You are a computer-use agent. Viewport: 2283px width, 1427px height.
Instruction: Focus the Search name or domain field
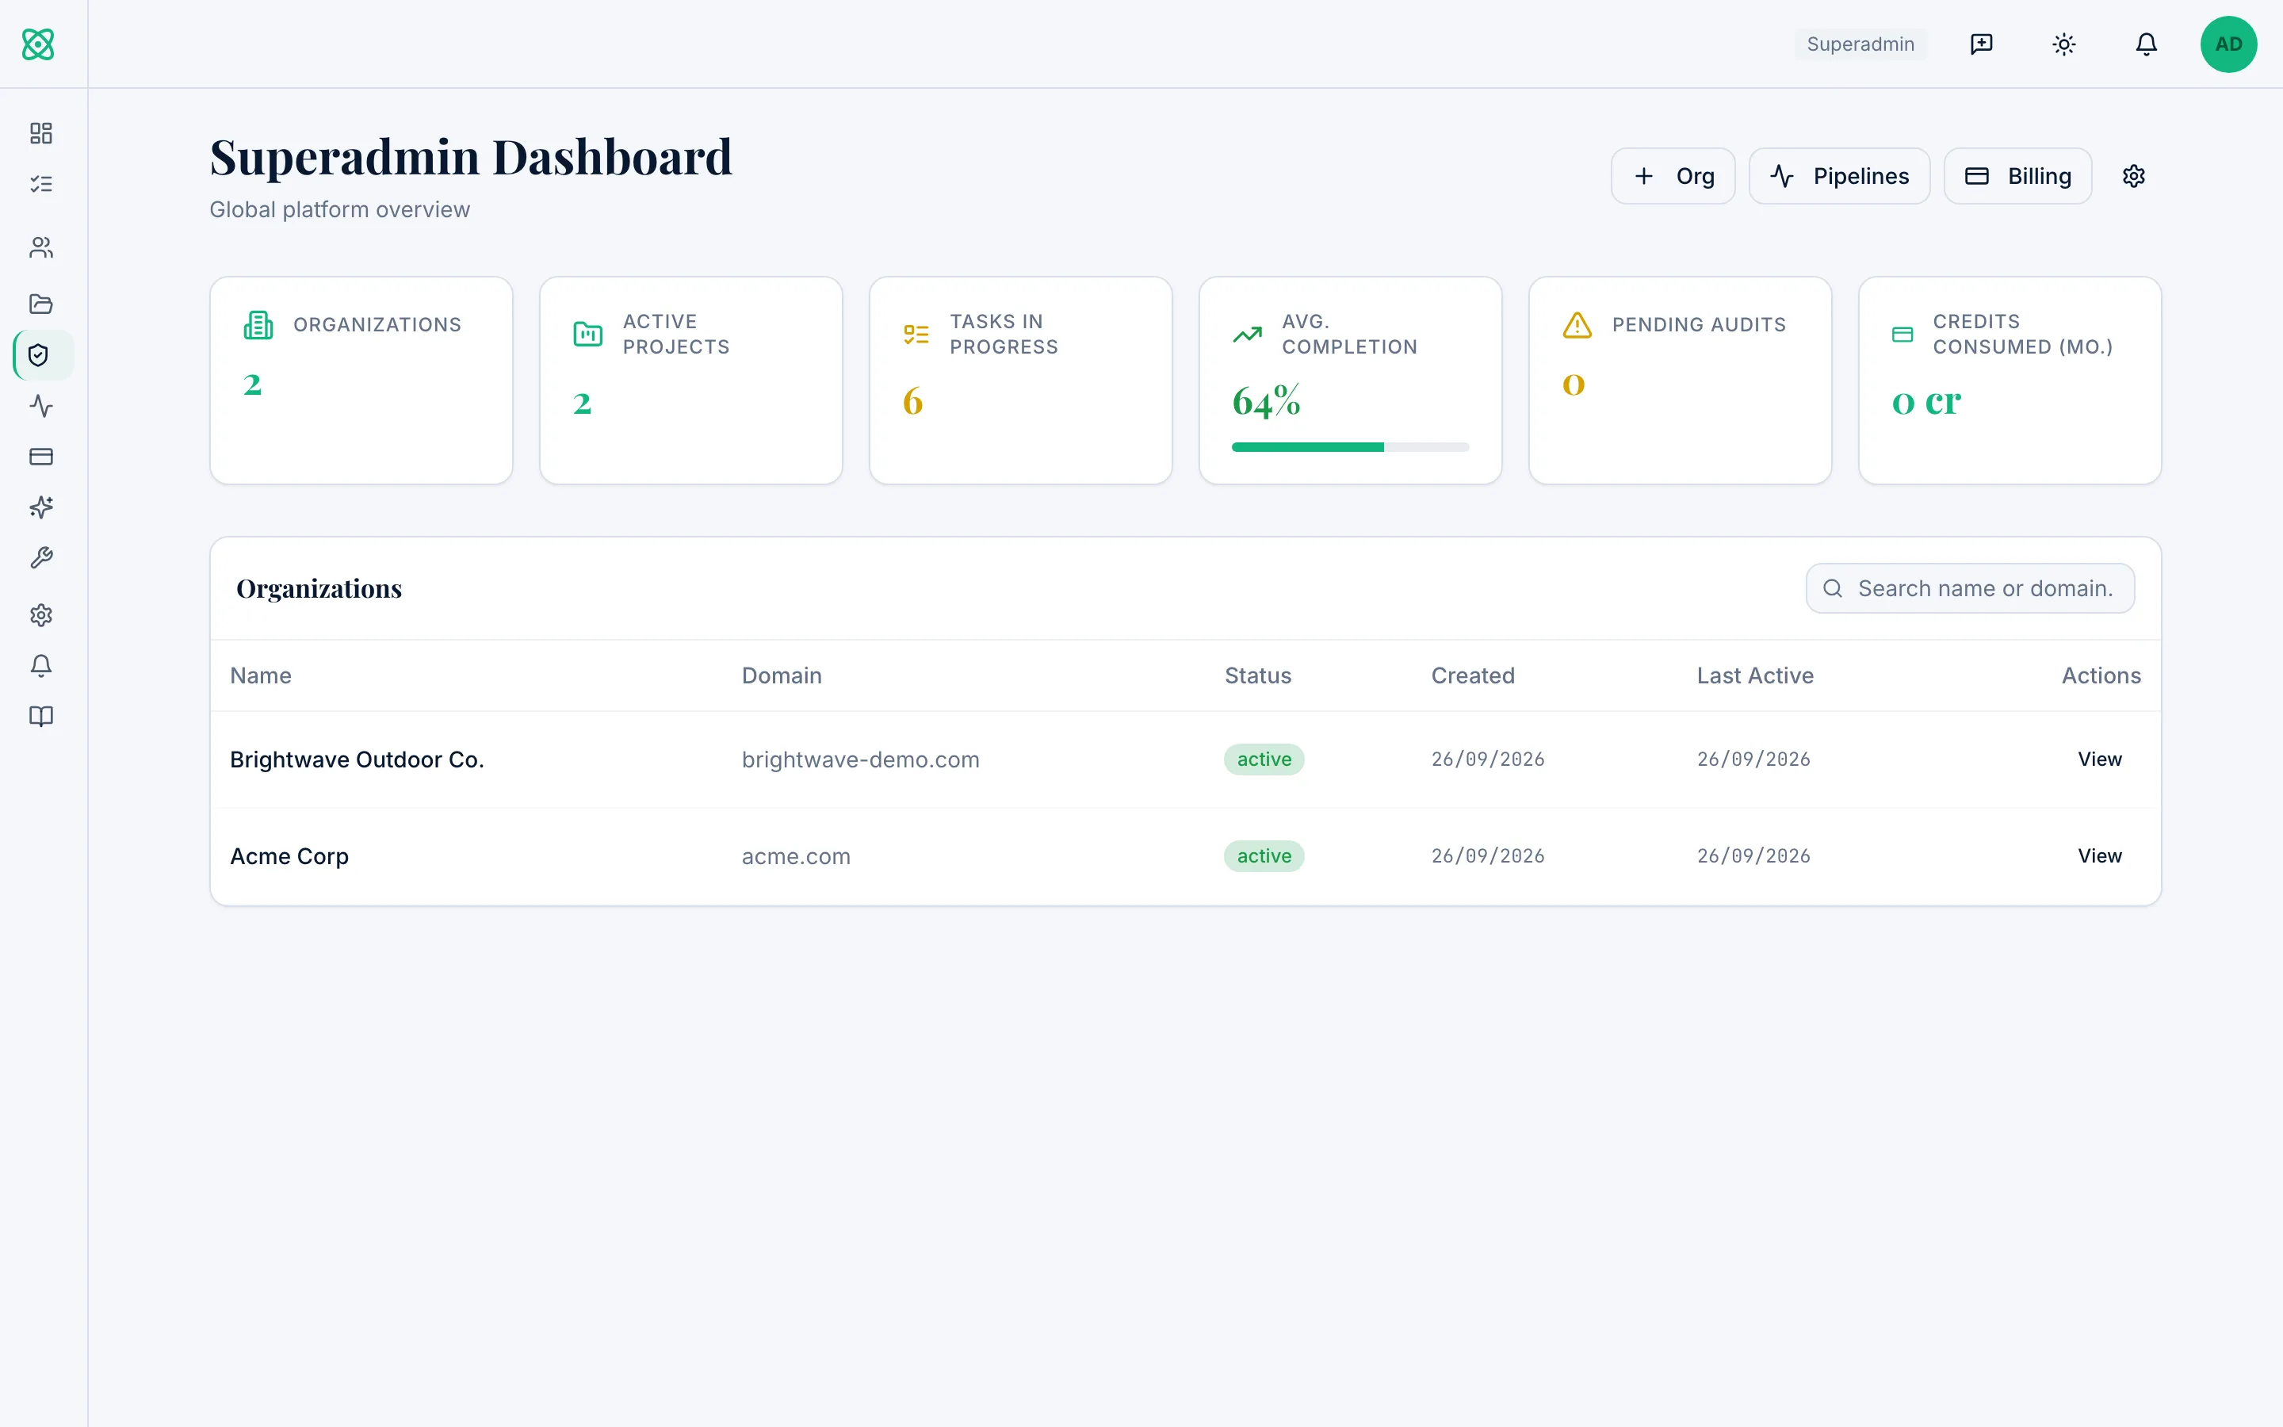click(1970, 589)
